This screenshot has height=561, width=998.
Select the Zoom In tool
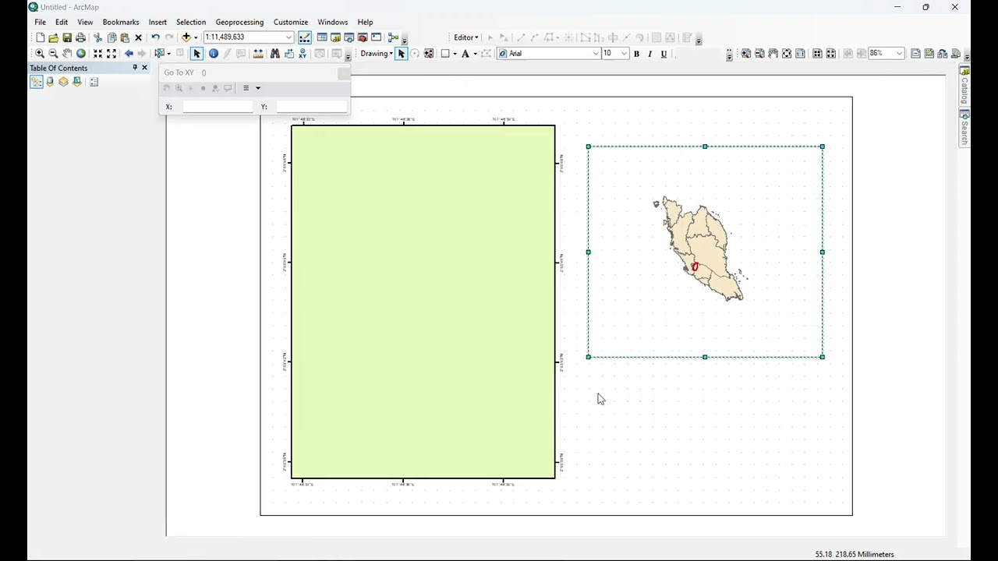40,54
